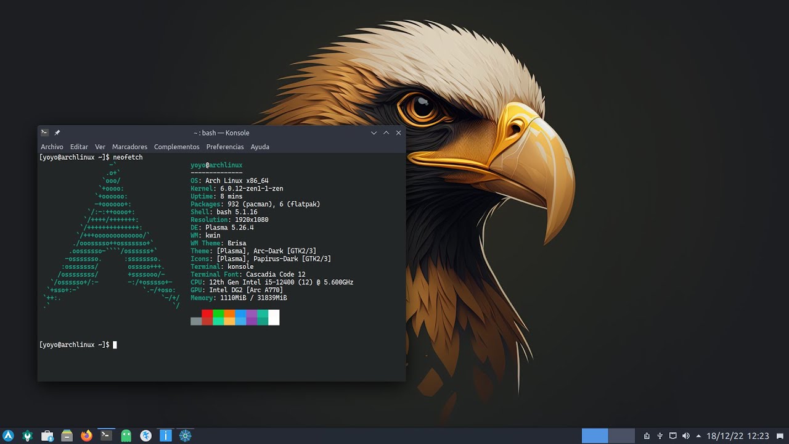Open the blue info center icon
Viewport: 789px width, 444px height.
(166, 436)
